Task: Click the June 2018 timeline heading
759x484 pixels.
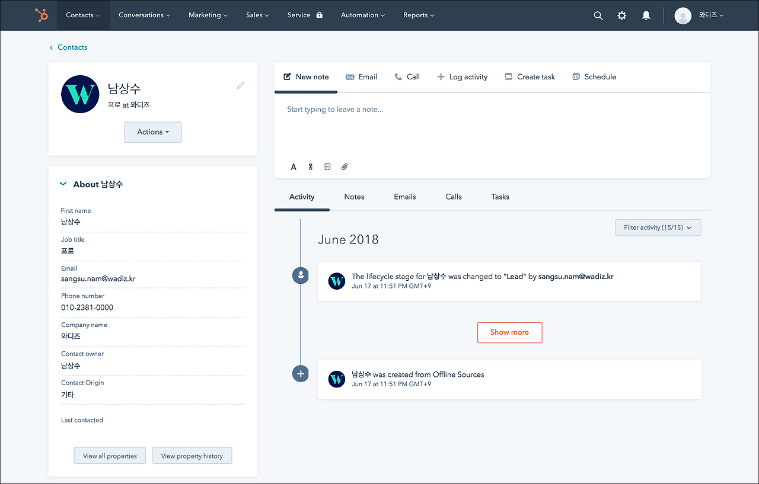Action: [x=348, y=240]
